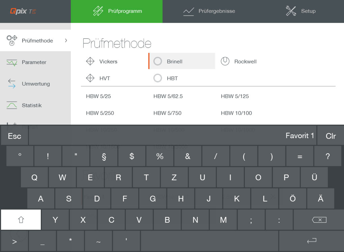
Task: Toggle the Shift key off
Action: (x=21, y=220)
